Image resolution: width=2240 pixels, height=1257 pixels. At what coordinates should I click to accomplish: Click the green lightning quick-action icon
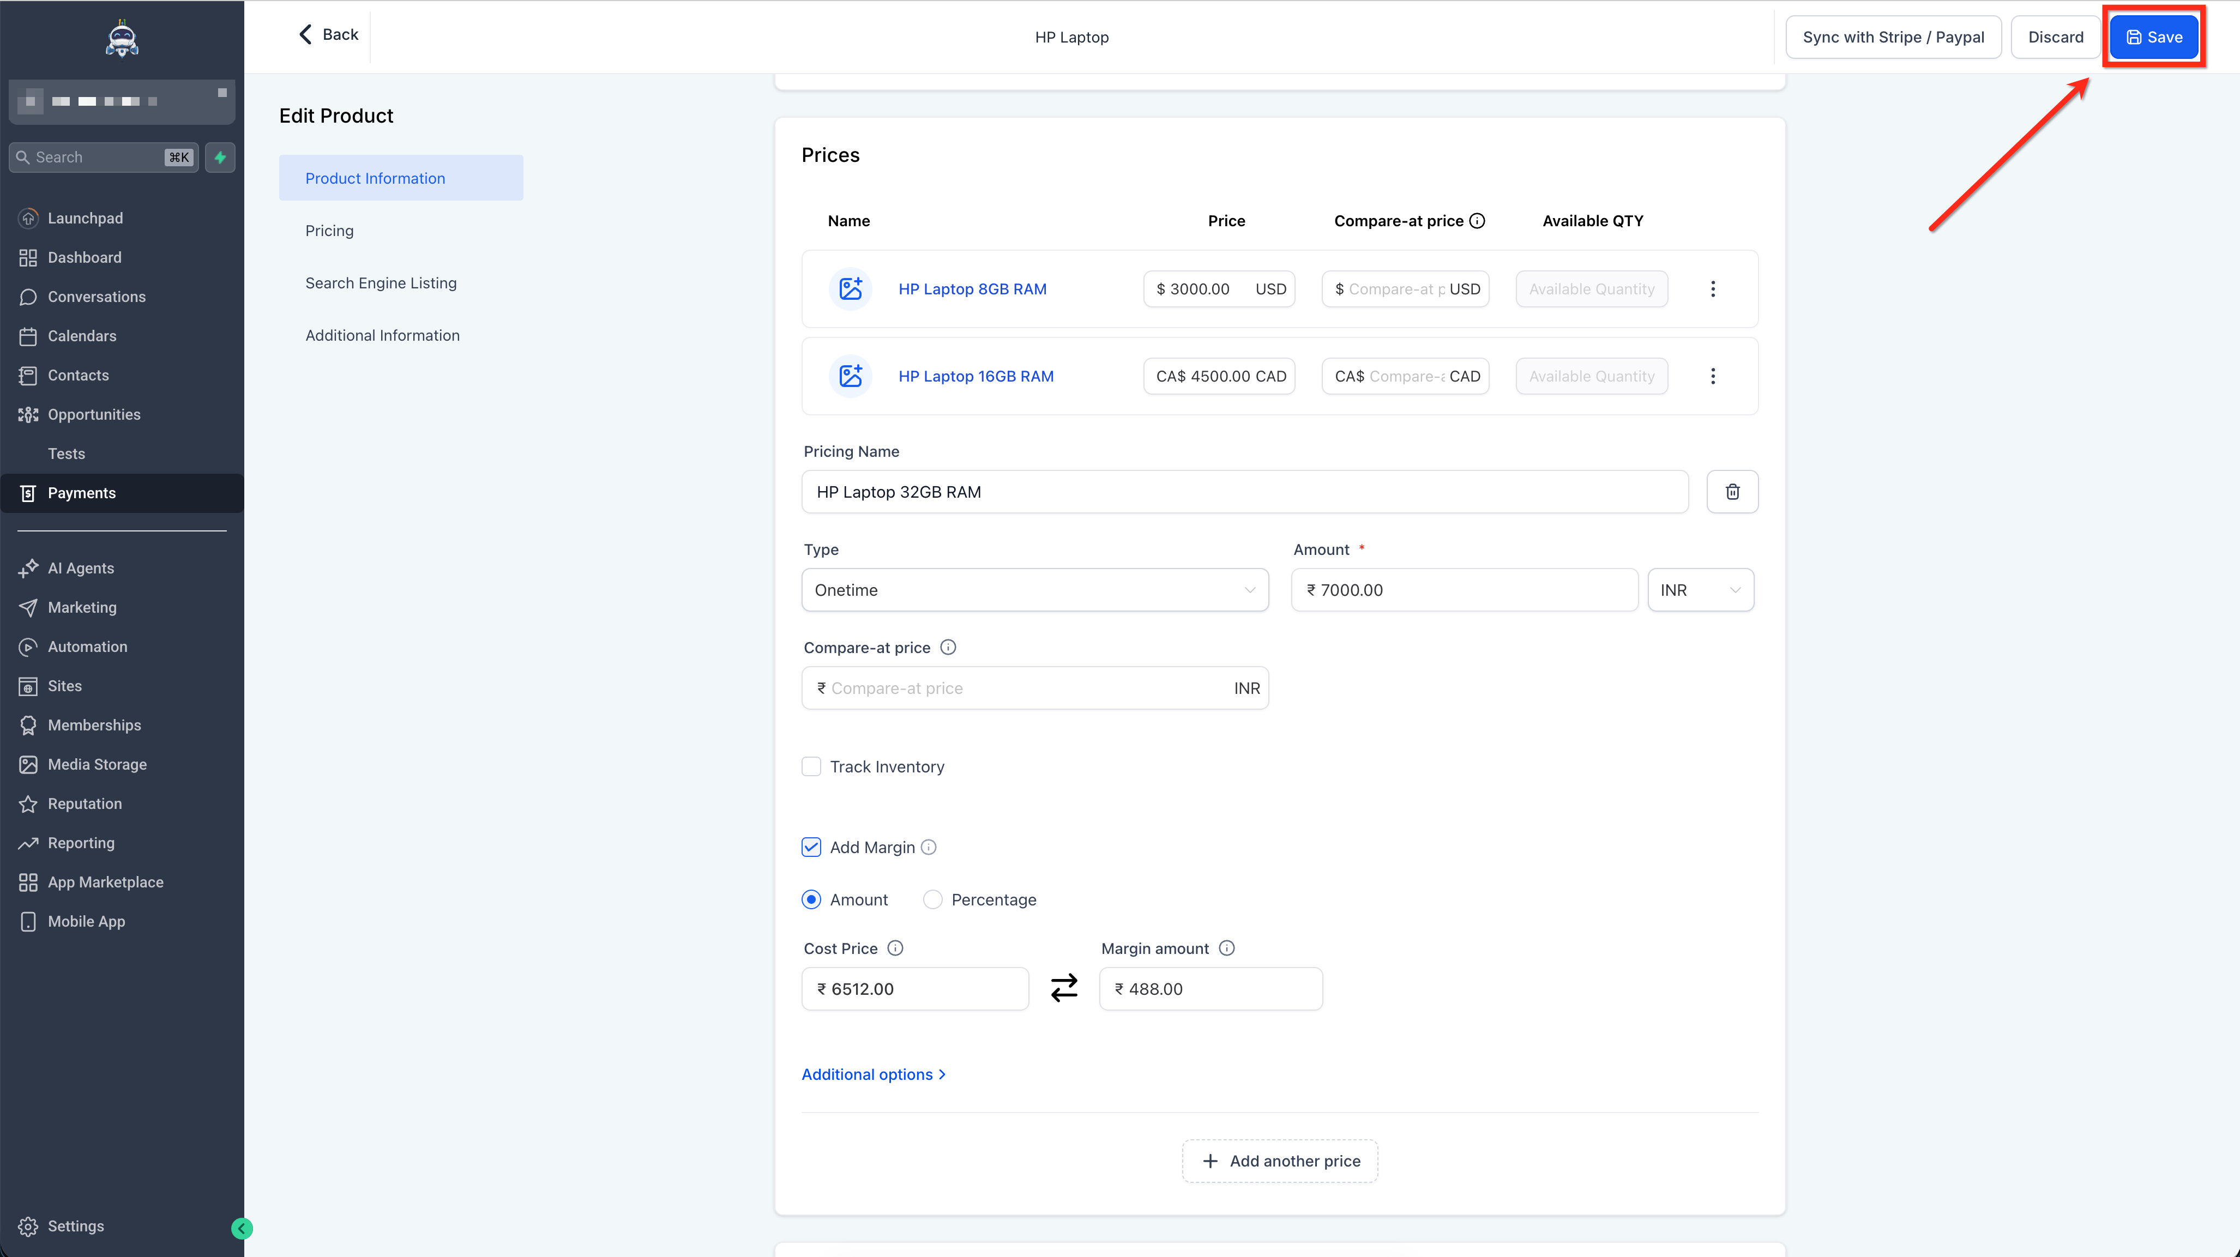point(220,158)
